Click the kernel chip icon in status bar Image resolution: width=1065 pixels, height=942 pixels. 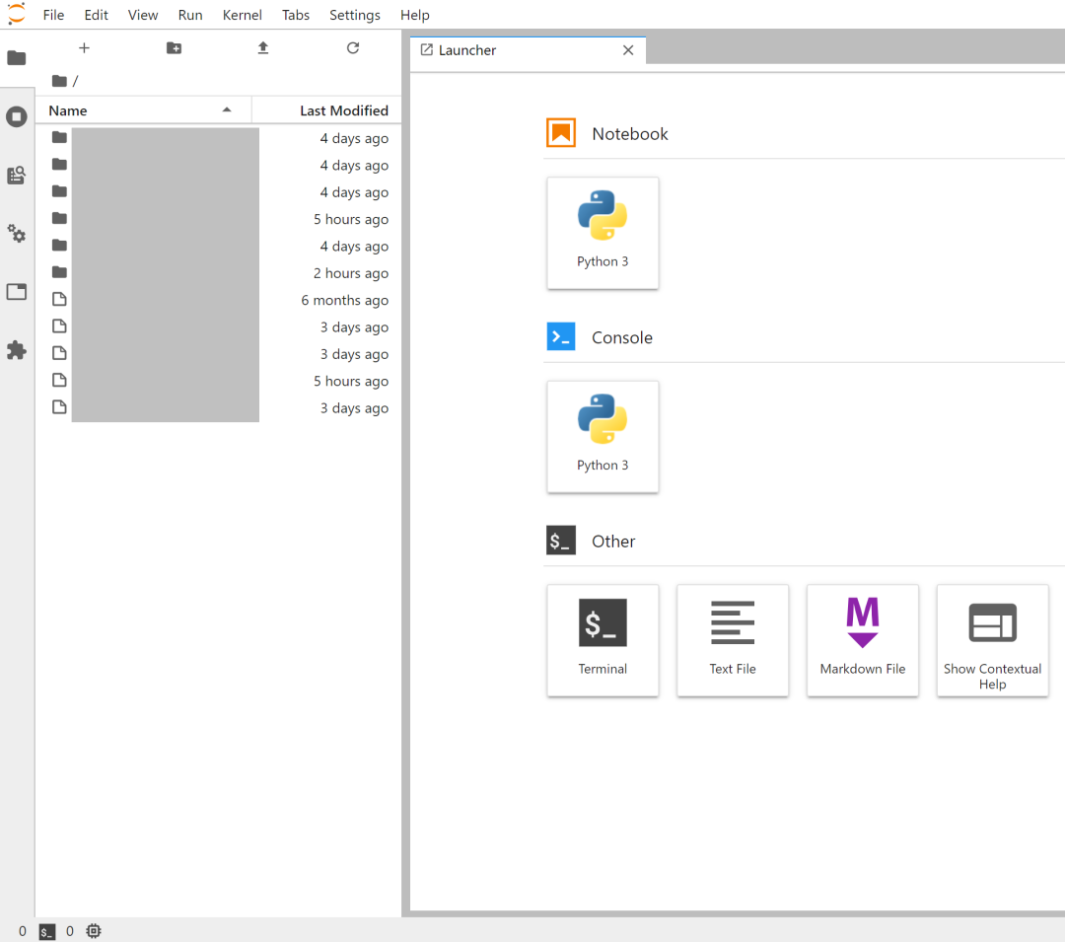click(94, 931)
